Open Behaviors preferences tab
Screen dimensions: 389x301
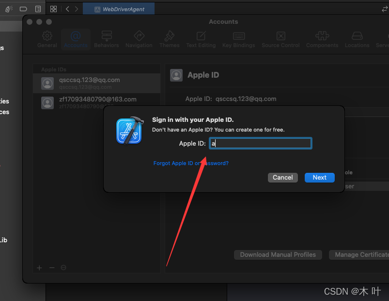click(x=107, y=39)
